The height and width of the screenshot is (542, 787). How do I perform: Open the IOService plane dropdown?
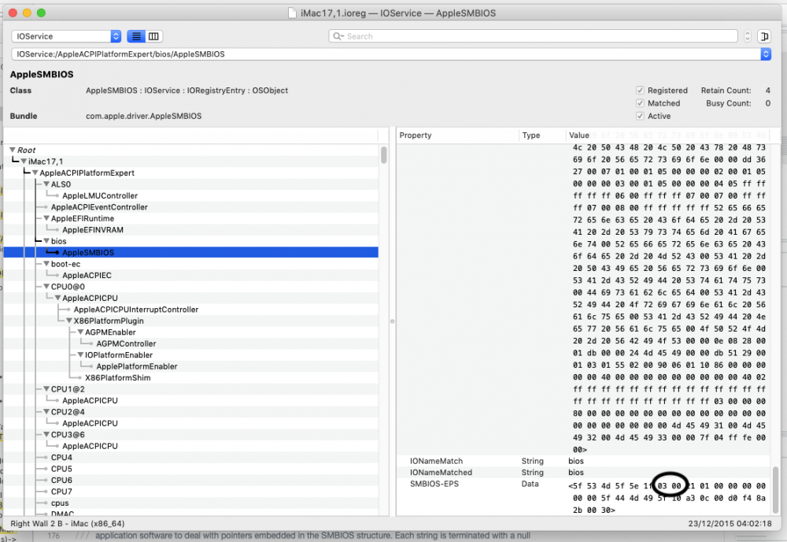[x=66, y=36]
